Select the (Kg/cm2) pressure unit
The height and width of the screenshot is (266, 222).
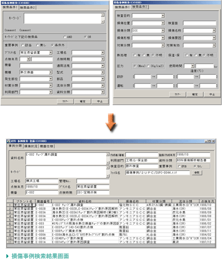[x=148, y=66]
